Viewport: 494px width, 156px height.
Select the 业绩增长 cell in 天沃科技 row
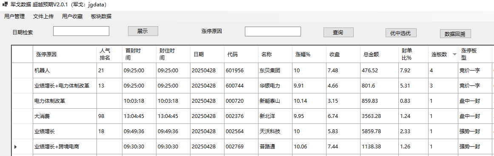[65, 131]
